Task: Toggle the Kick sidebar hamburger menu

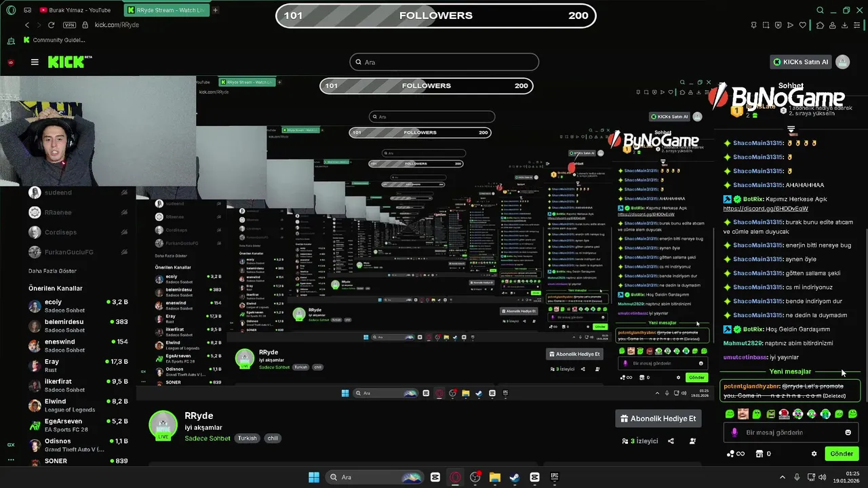Action: [x=35, y=62]
